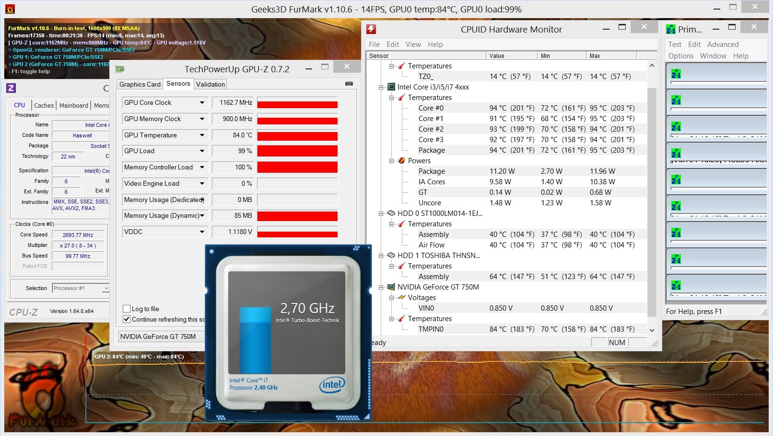773x436 pixels.
Task: Click the GPU-Z graphics card title icon
Action: 120,69
